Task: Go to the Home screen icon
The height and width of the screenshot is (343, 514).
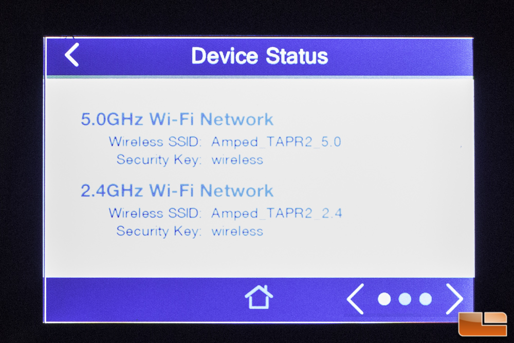Action: pos(259,297)
